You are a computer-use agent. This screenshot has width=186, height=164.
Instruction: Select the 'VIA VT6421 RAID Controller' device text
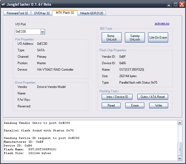(x=55, y=70)
